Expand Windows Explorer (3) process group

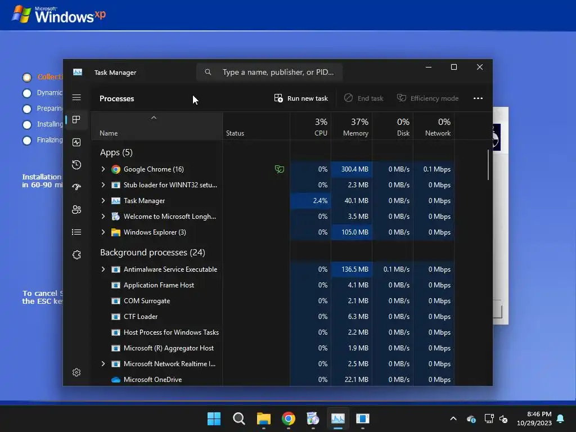tap(103, 232)
